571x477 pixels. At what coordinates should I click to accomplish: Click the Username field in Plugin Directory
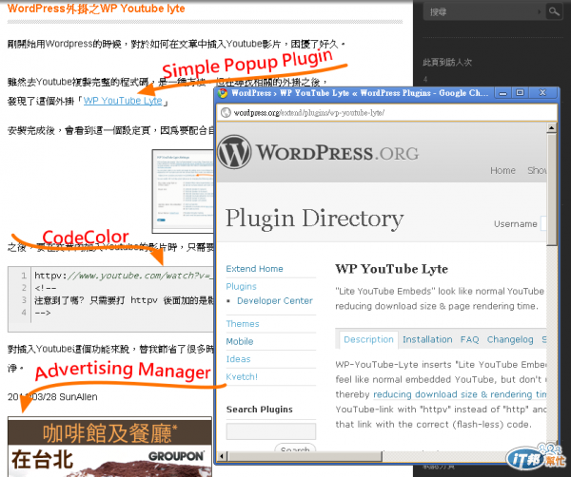tap(543, 223)
